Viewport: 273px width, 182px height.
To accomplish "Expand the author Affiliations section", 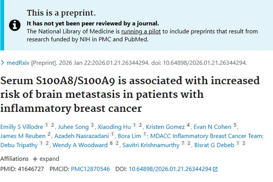I will pyautogui.click(x=46, y=159).
